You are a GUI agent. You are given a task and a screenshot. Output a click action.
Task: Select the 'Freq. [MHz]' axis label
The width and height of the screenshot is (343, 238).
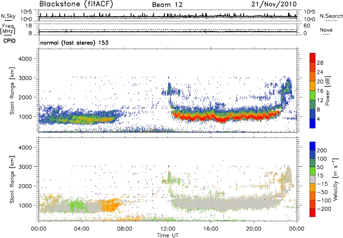[8, 29]
